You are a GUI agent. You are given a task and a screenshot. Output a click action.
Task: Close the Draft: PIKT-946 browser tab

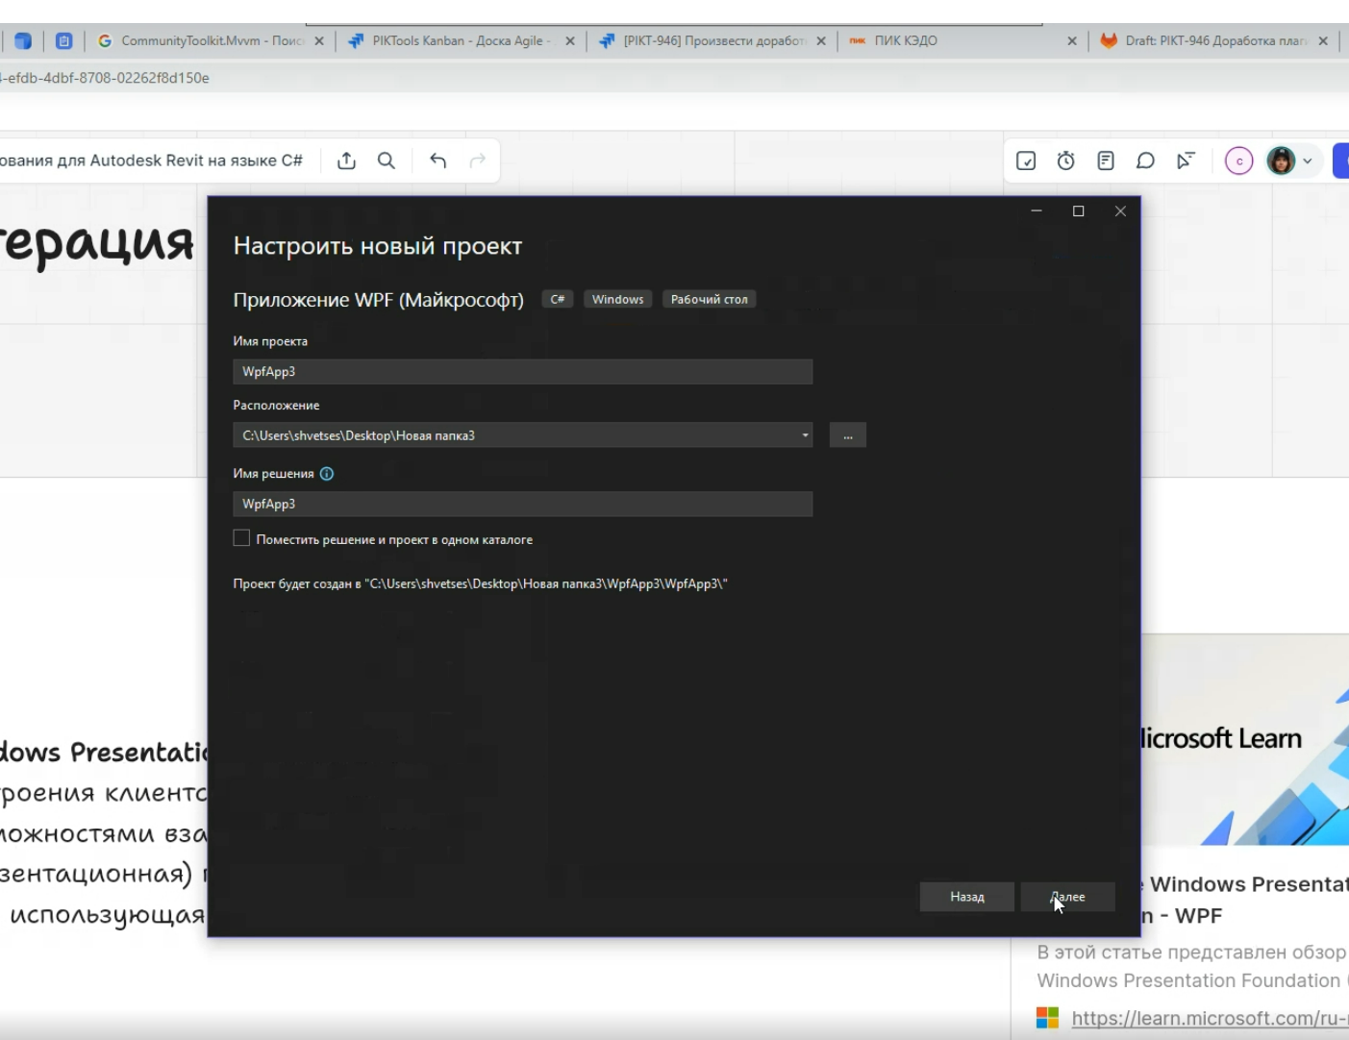(1323, 41)
